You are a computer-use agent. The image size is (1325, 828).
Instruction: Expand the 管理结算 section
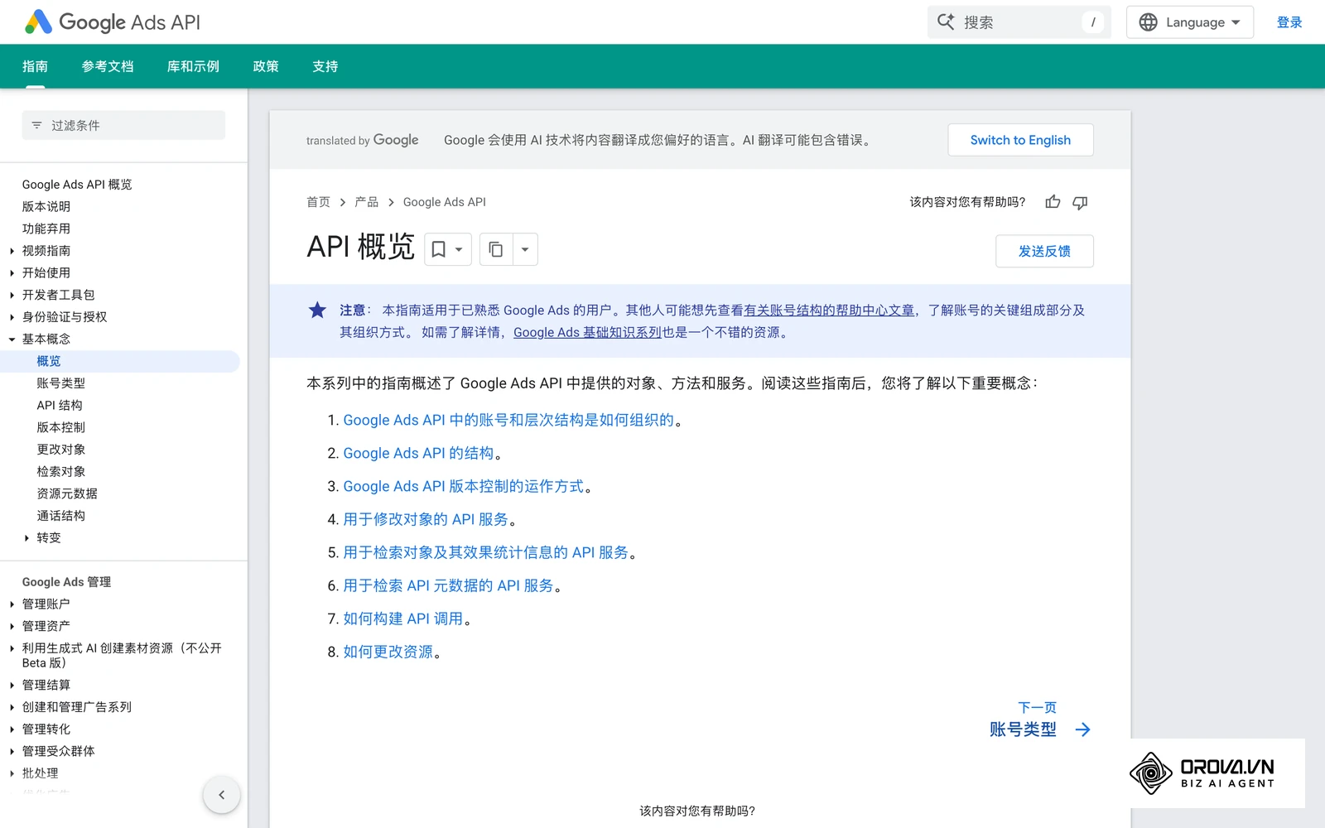click(x=12, y=685)
